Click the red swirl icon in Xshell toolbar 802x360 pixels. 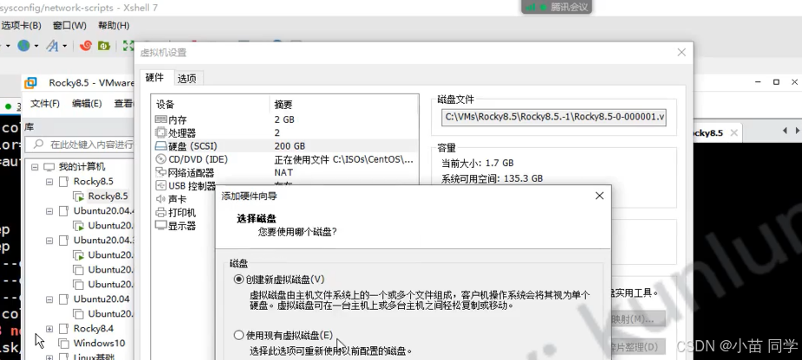point(86,46)
